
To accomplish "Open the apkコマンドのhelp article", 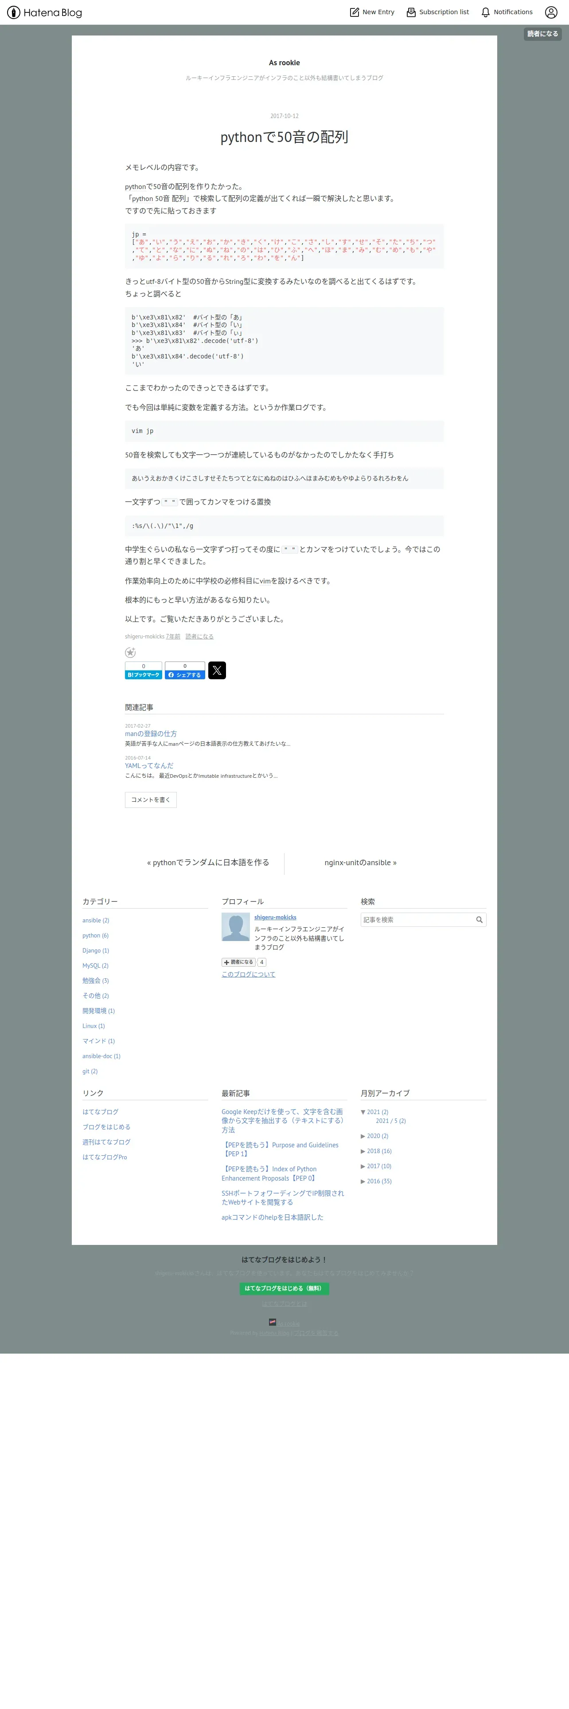I will pos(272,1217).
